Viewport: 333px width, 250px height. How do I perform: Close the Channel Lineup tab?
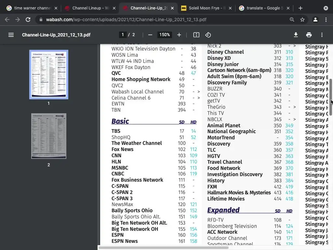114,8
